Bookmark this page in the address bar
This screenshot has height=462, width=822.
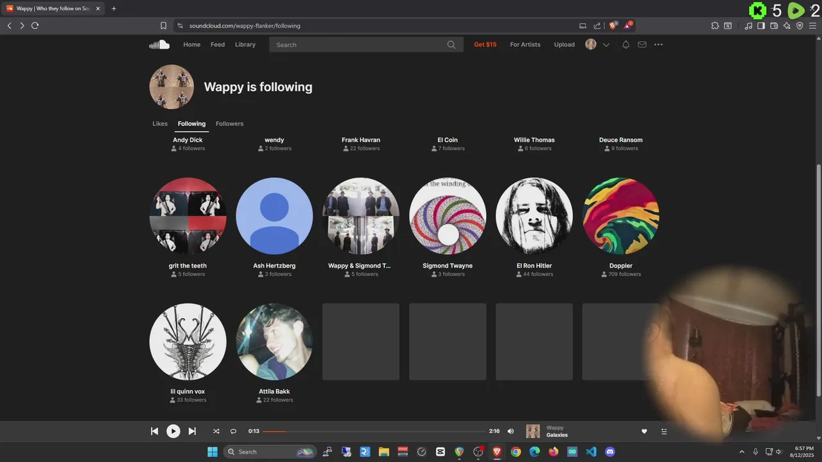(163, 26)
